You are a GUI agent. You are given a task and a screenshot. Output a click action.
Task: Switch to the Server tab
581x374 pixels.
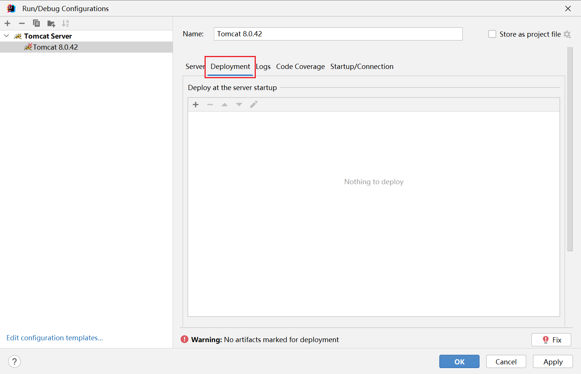[x=195, y=66]
